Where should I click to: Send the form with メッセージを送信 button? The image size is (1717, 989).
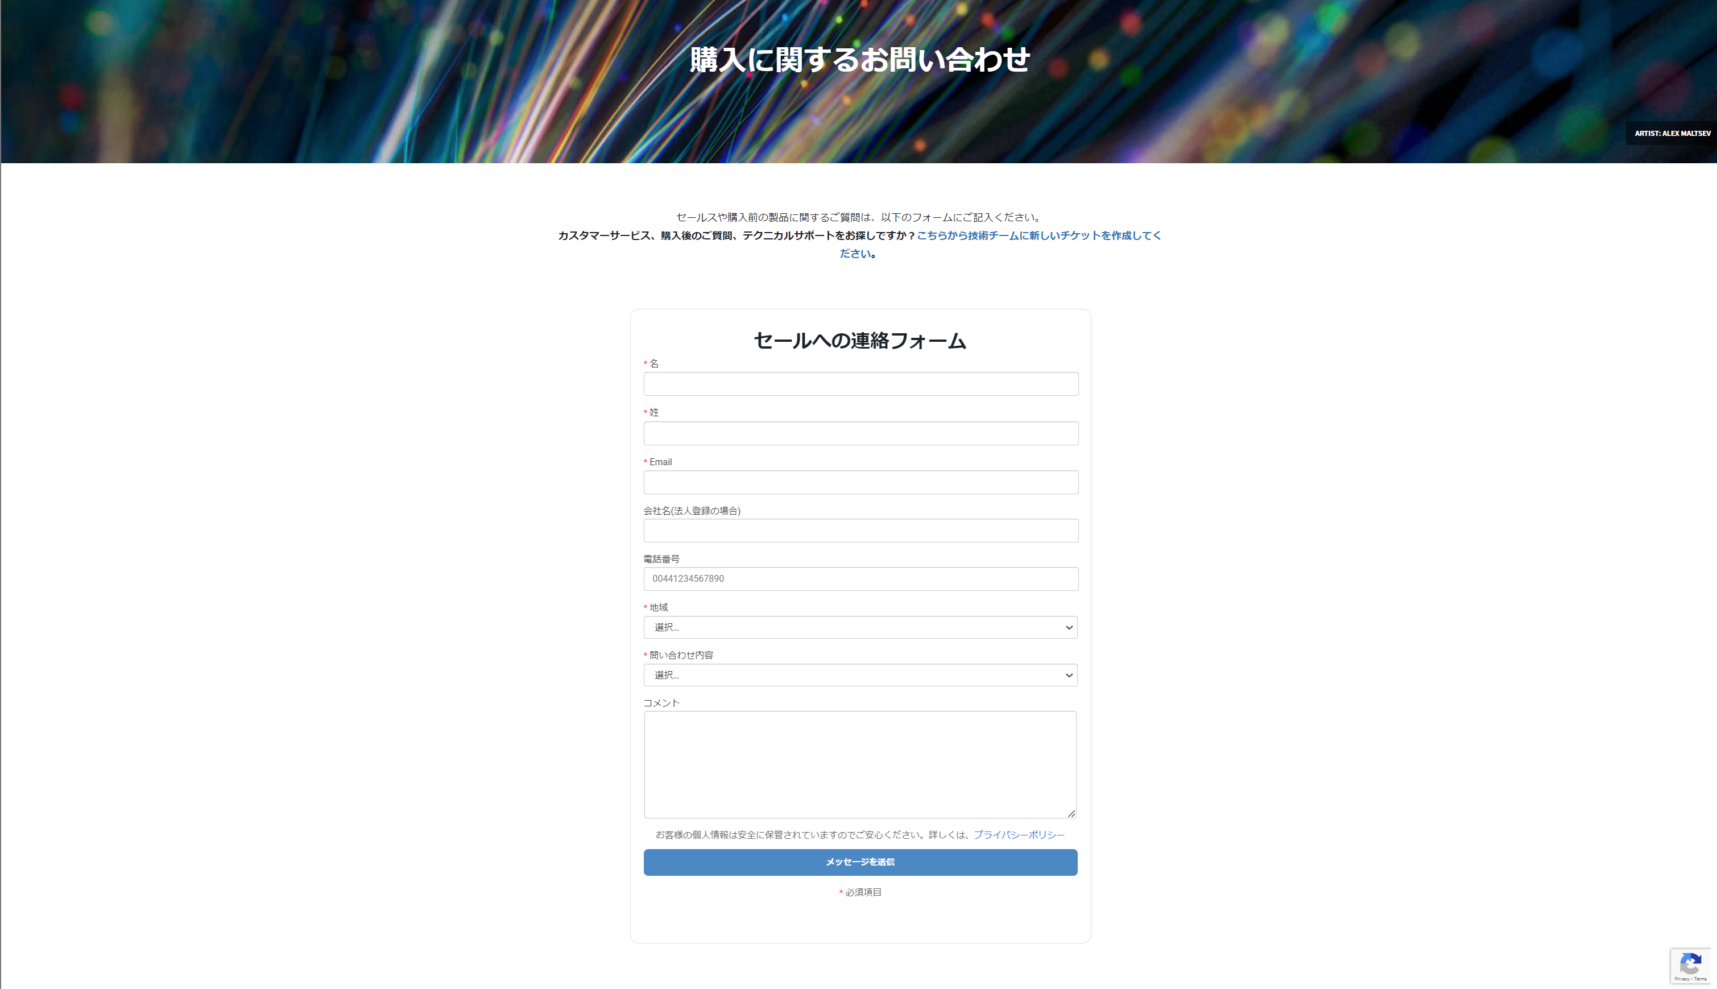coord(860,862)
